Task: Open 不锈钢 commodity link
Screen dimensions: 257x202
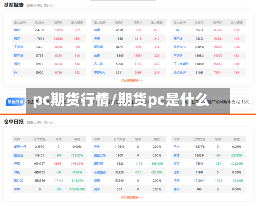Action: (x=178, y=56)
